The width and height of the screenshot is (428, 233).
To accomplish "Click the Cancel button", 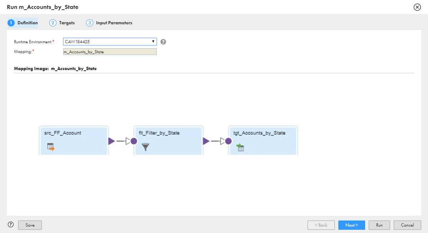I will coord(407,225).
